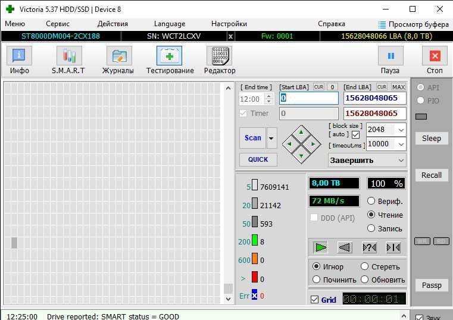
Task: Open the Сервис menu
Action: [58, 24]
